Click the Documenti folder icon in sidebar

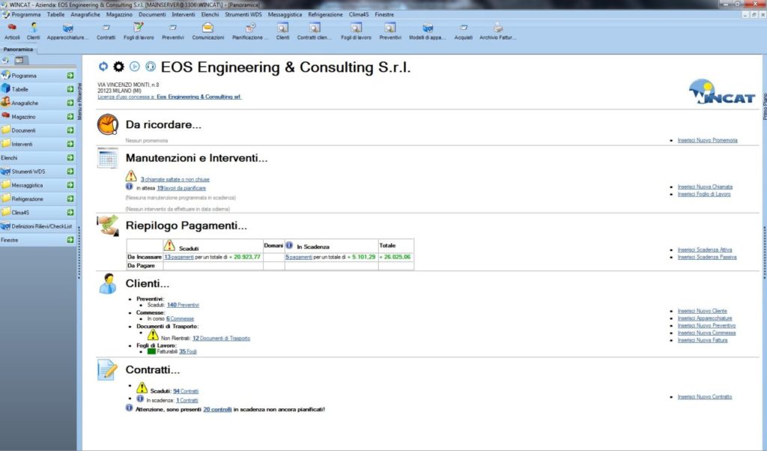(x=5, y=130)
